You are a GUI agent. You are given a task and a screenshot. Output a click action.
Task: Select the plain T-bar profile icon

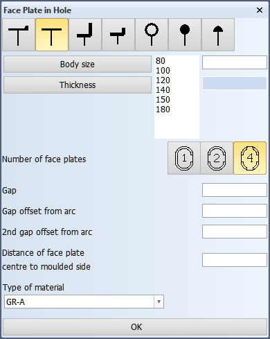(52, 35)
